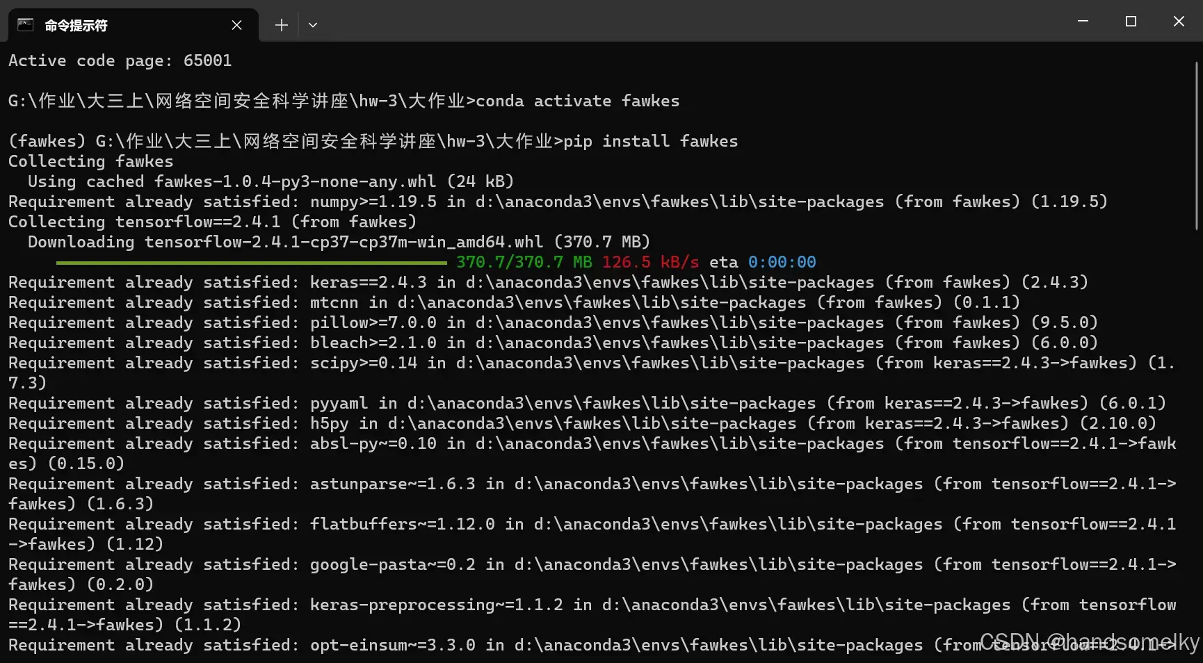
Task: Close the terminal window
Action: point(1179,22)
